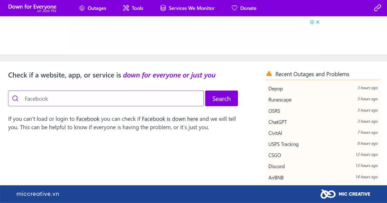
Task: Click the heart icon beside Donate
Action: click(x=234, y=8)
